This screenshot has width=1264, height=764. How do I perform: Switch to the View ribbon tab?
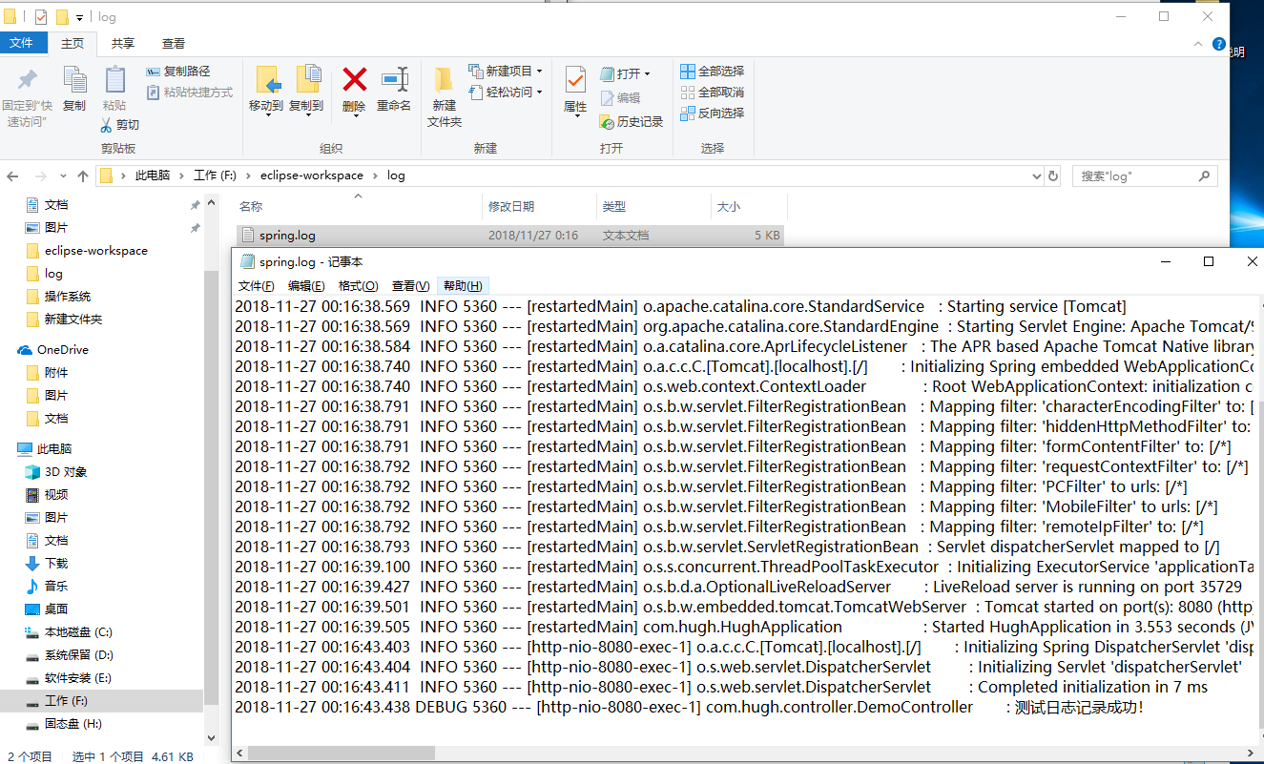click(x=174, y=44)
